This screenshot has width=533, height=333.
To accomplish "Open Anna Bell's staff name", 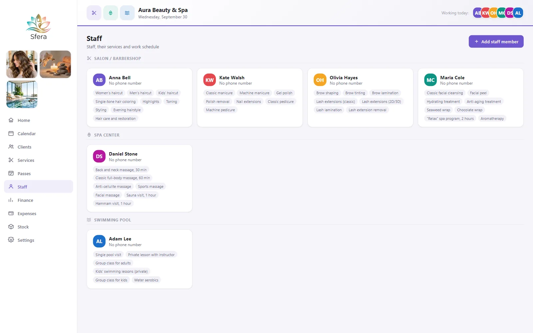I will pos(120,78).
